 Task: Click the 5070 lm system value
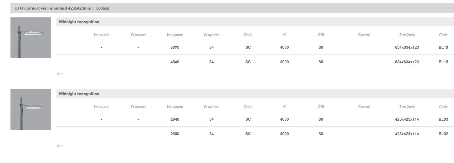(x=175, y=47)
